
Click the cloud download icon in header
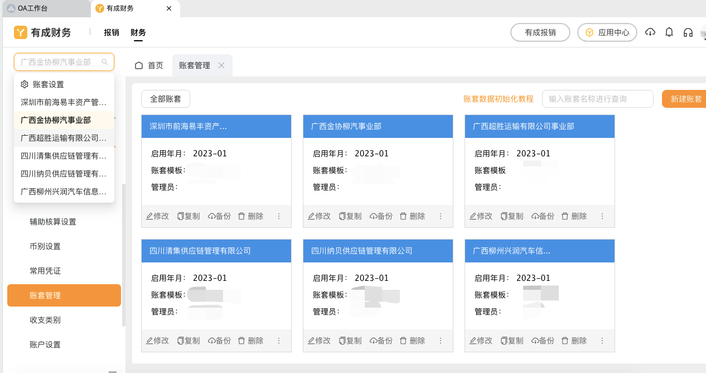650,32
